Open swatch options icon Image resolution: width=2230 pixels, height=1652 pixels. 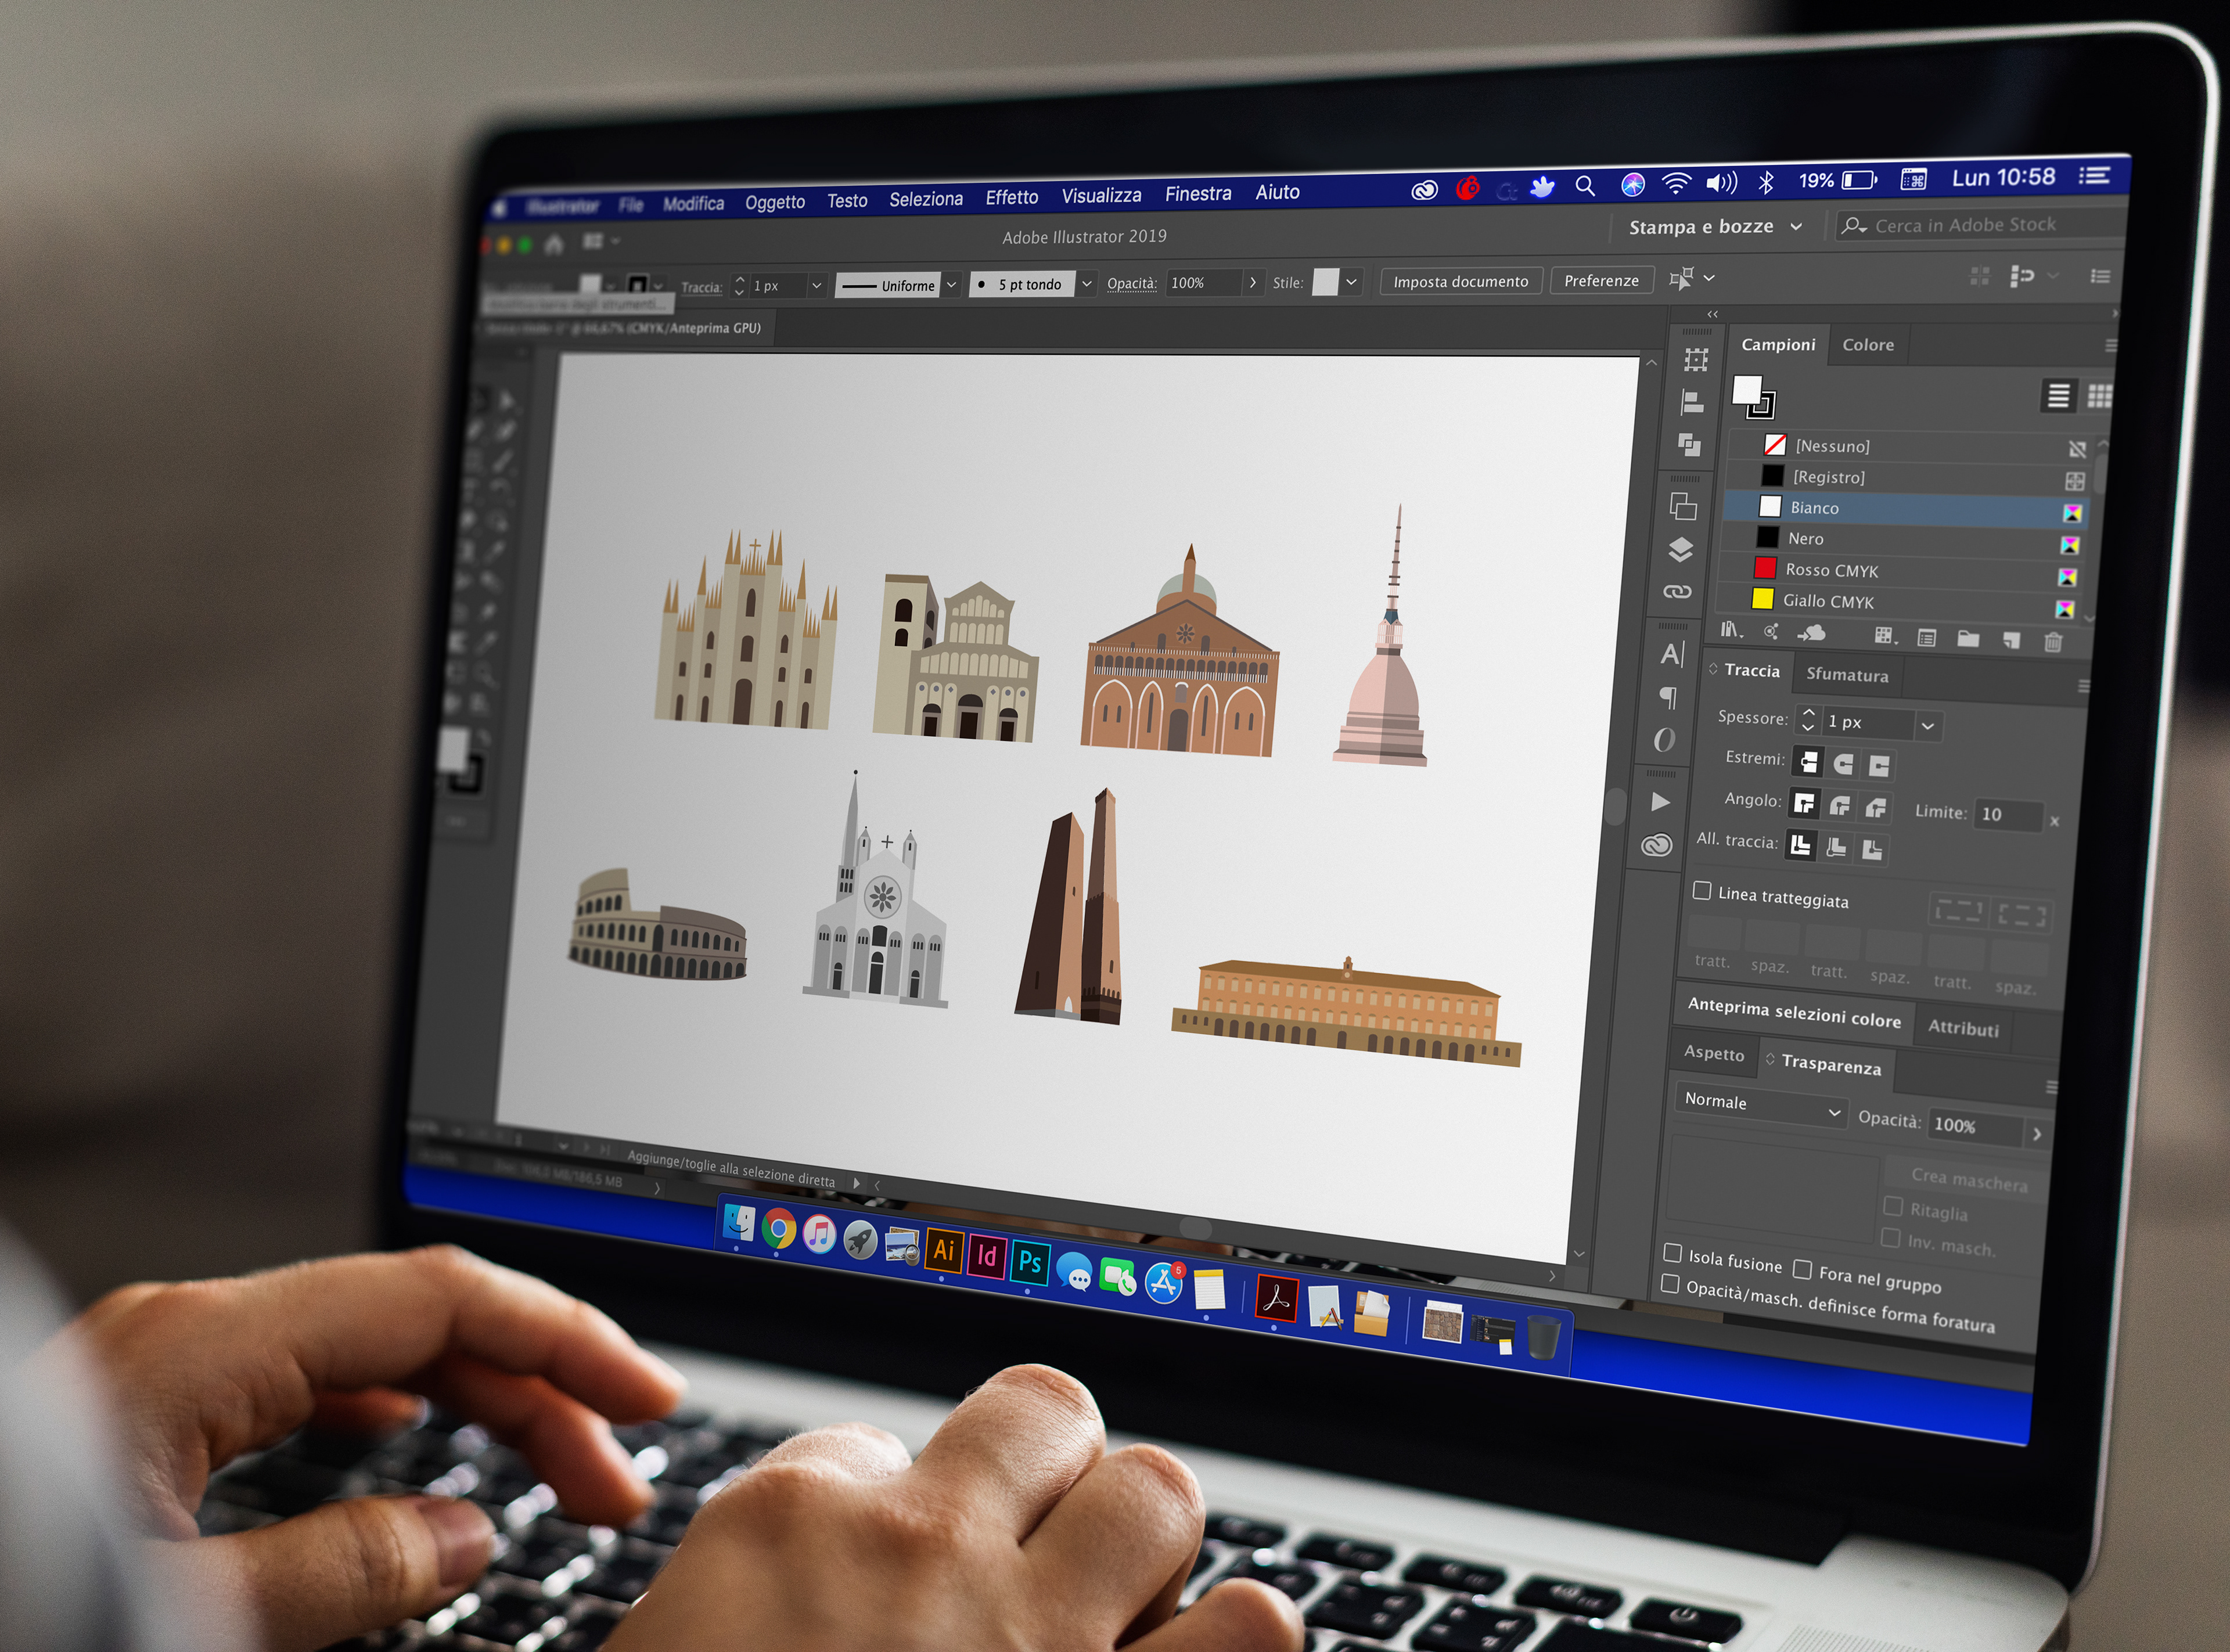[1927, 638]
